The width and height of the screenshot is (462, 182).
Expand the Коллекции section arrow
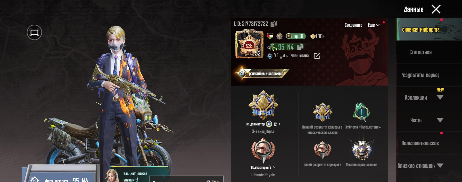click(x=440, y=98)
